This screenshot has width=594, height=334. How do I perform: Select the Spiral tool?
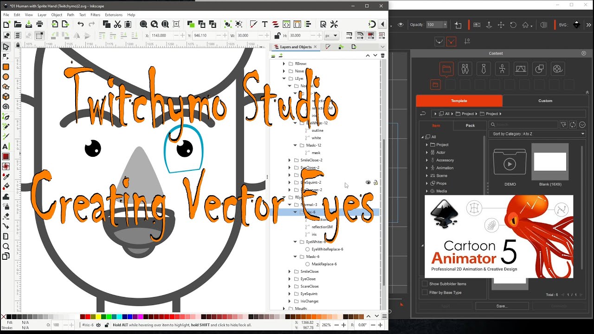[6, 107]
